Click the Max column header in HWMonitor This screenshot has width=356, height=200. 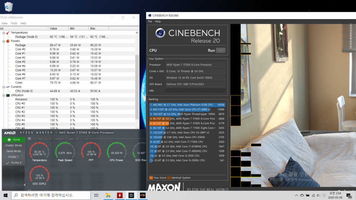(x=98, y=28)
